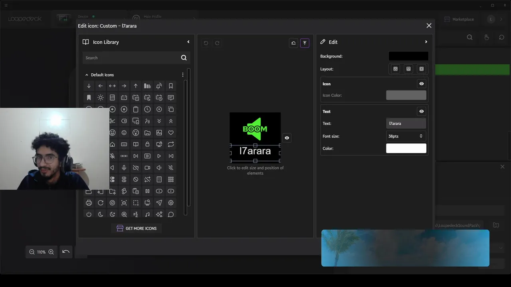Select the l7arara text element on canvas
Image resolution: width=511 pixels, height=287 pixels.
[x=255, y=151]
